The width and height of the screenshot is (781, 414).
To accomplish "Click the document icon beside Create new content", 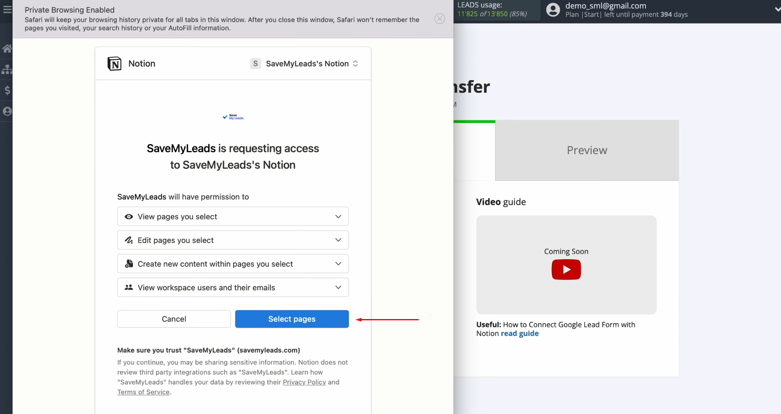I will 129,264.
